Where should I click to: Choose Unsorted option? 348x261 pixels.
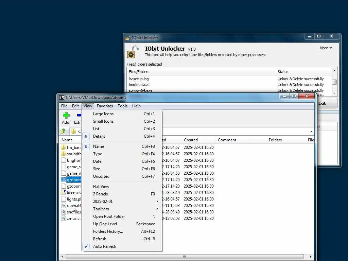point(122,176)
